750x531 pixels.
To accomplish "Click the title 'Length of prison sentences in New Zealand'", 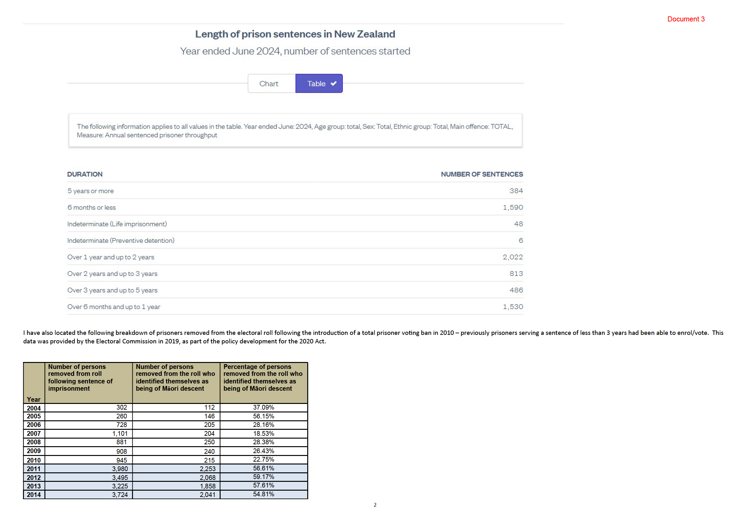I will point(295,34).
